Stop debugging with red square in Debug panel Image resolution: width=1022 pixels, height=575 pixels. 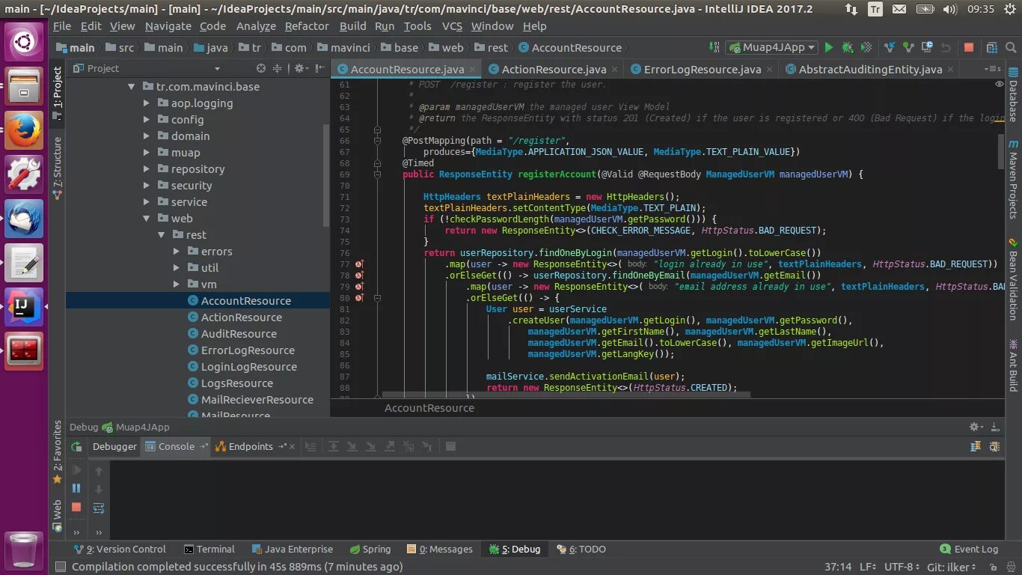tap(76, 507)
